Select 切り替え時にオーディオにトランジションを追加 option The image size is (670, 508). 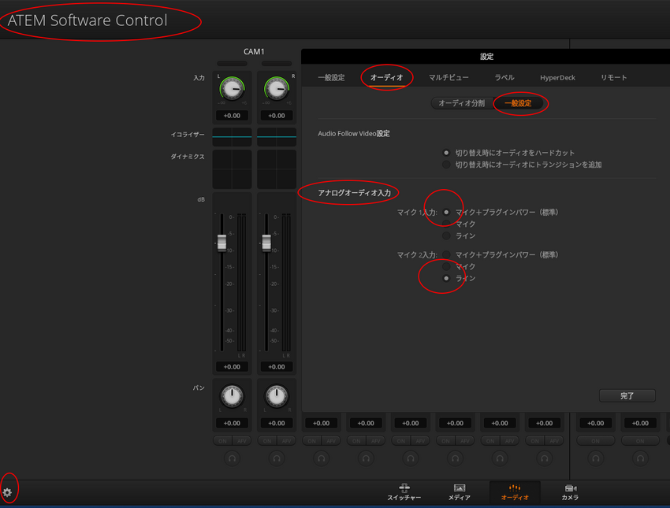pos(446,165)
